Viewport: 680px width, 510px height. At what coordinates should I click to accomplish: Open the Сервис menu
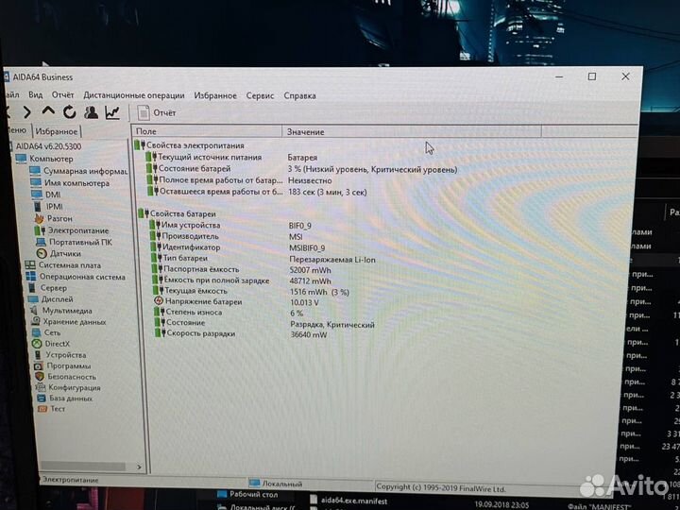coord(261,95)
